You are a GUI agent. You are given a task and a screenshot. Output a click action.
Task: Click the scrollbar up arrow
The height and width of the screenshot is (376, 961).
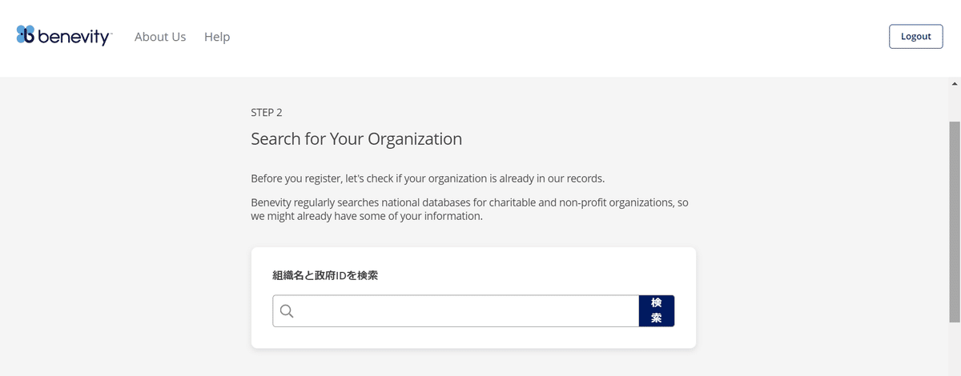[x=954, y=83]
